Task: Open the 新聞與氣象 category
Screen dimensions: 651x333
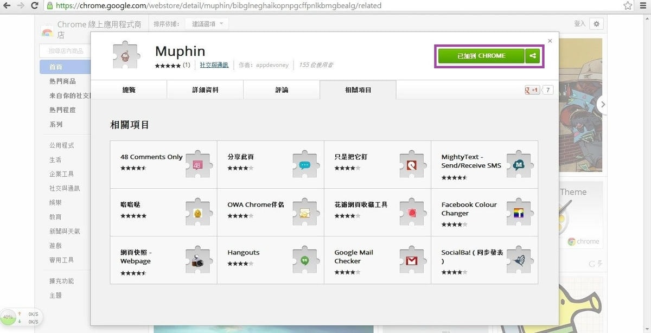Action: click(65, 231)
